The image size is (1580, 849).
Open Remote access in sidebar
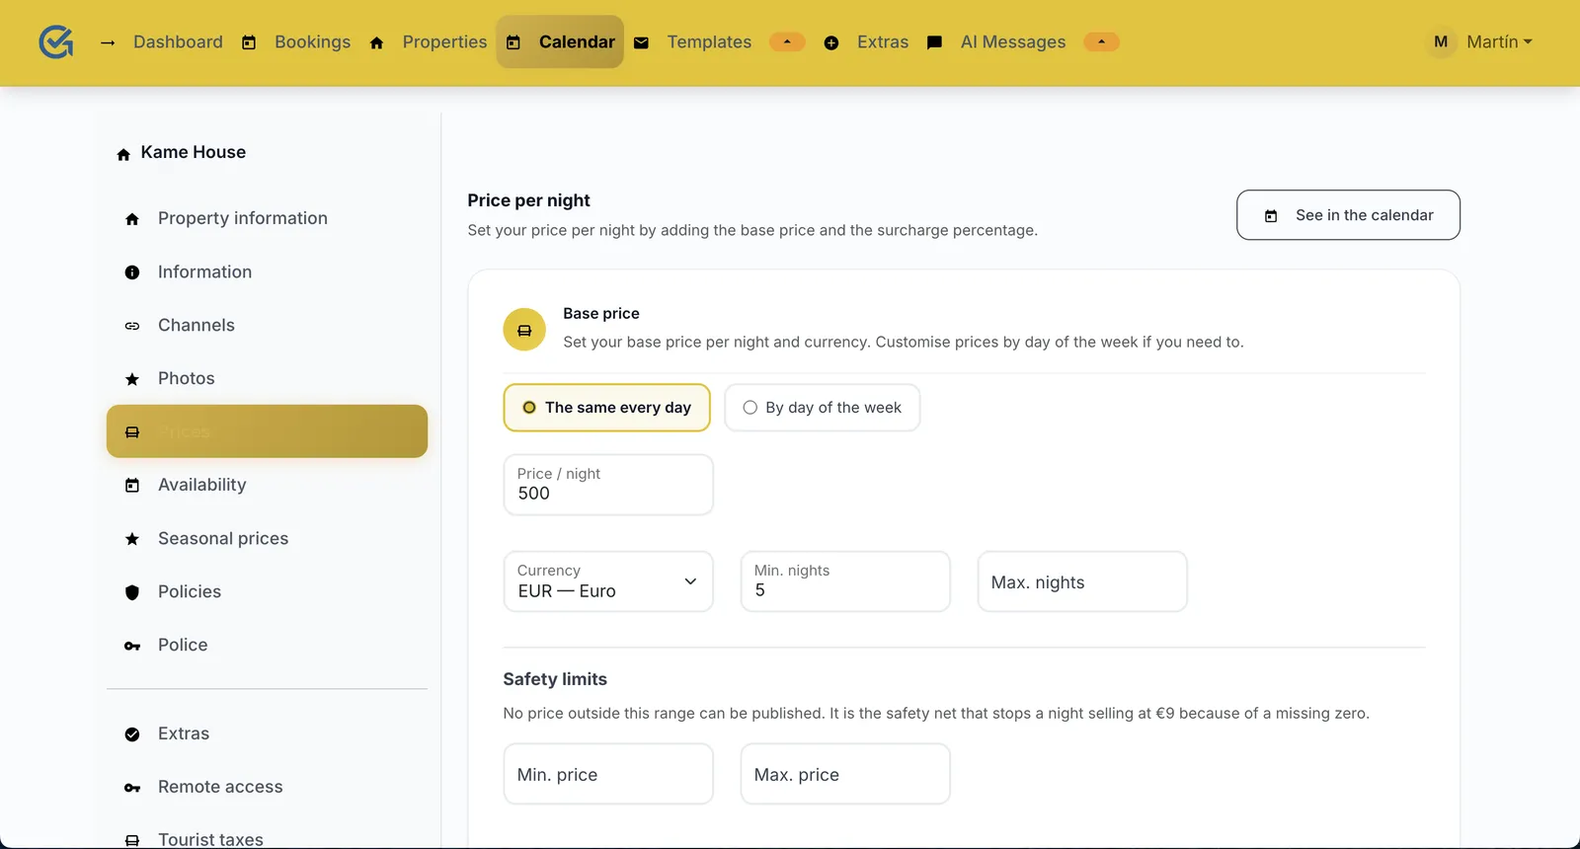[267, 787]
